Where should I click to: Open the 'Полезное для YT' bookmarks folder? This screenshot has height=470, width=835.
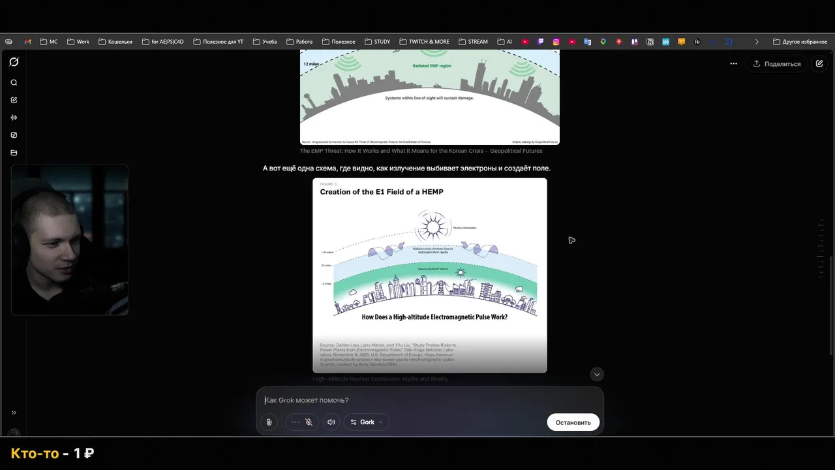(x=218, y=42)
